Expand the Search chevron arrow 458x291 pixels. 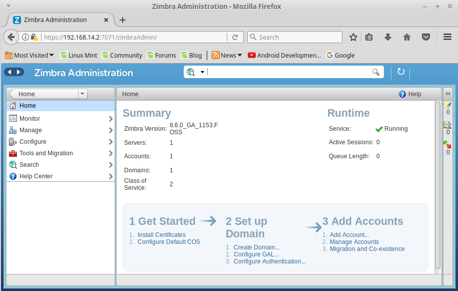click(x=111, y=165)
